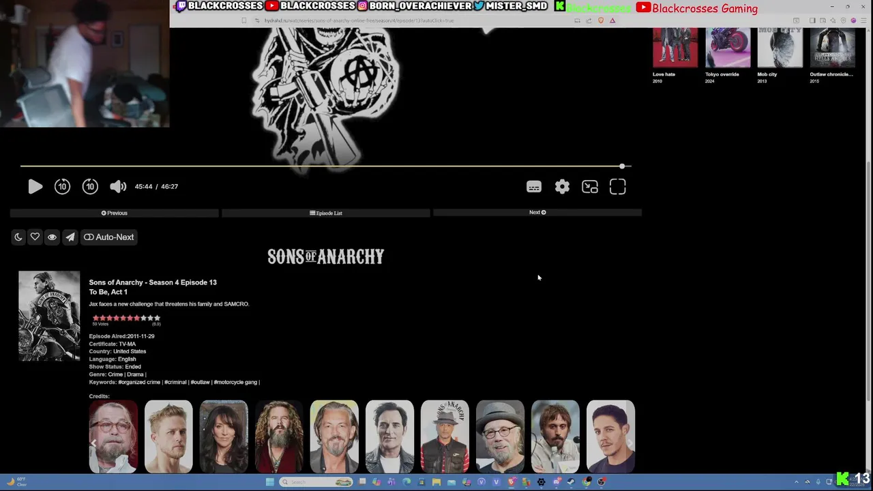This screenshot has height=491, width=873.
Task: Rewind the video 10 seconds
Action: tap(62, 186)
